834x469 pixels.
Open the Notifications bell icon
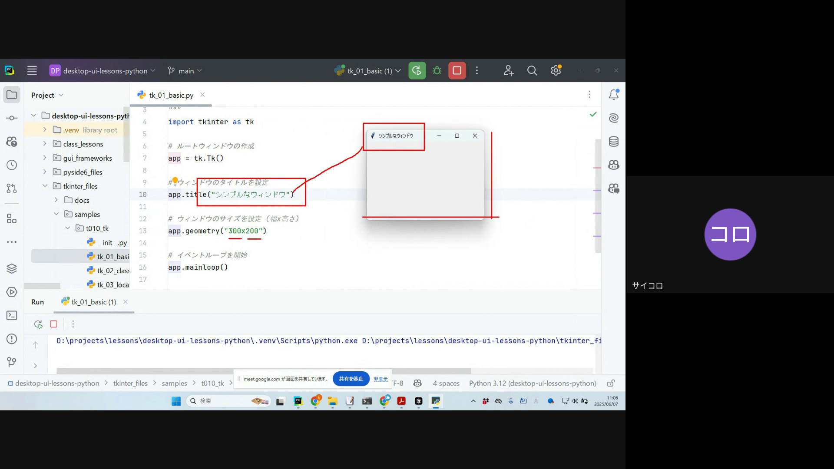613,95
